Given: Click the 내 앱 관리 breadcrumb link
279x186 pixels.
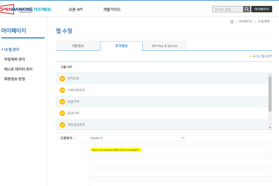Looking at the screenshot, I should [x=264, y=21].
